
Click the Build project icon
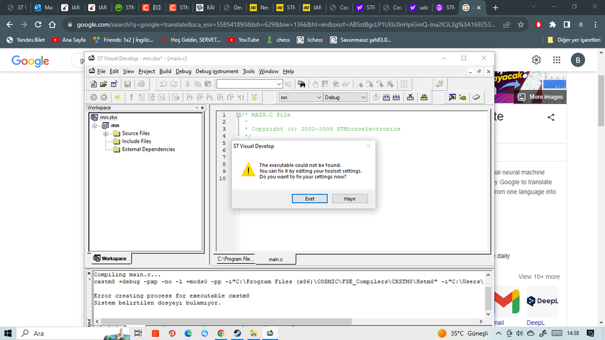(386, 97)
